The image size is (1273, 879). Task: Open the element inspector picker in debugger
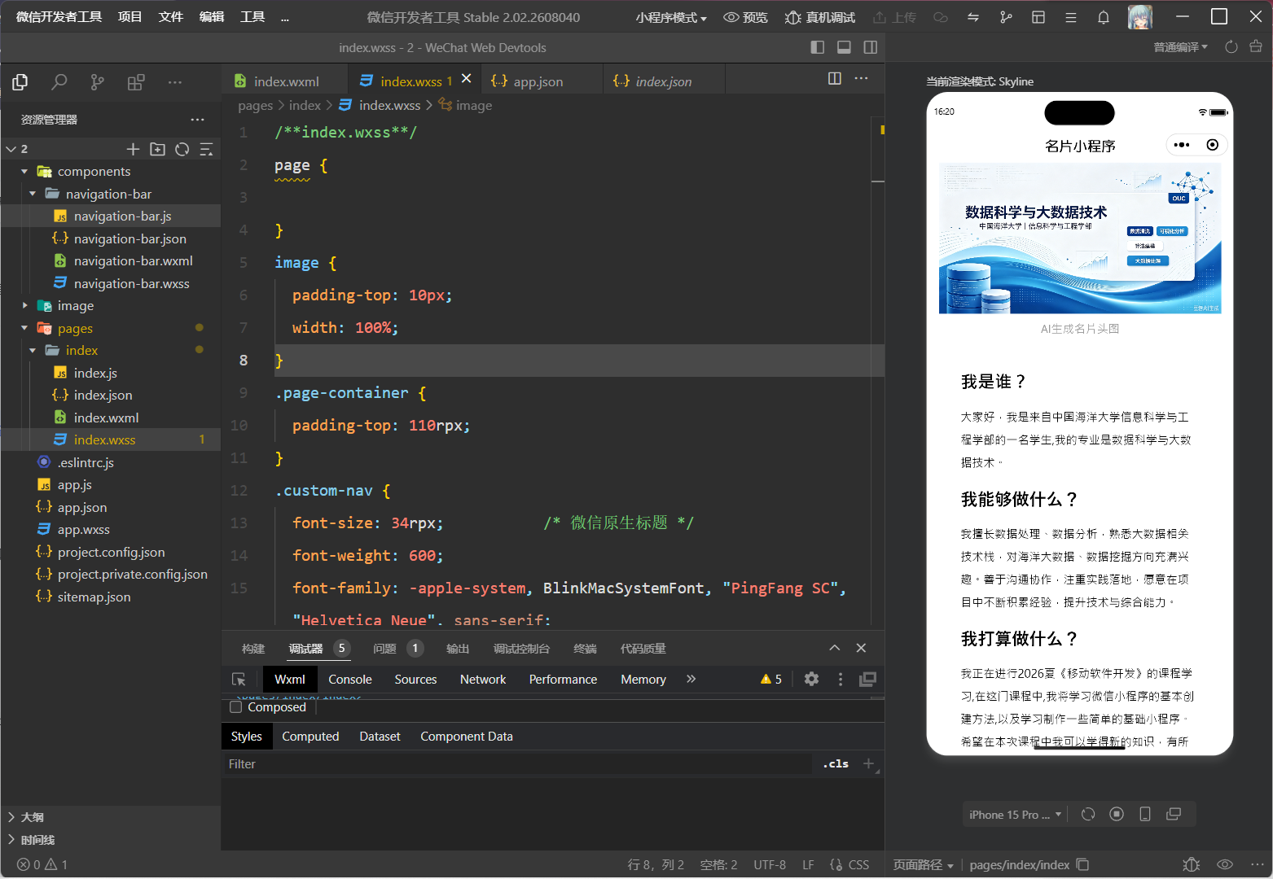tap(239, 680)
